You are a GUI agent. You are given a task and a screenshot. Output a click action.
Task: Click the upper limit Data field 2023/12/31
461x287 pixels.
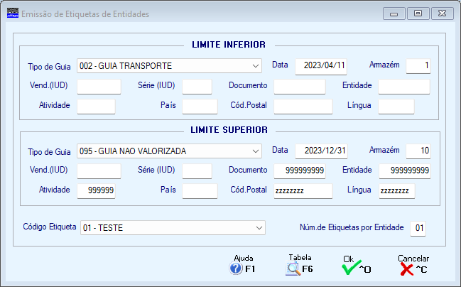point(320,151)
